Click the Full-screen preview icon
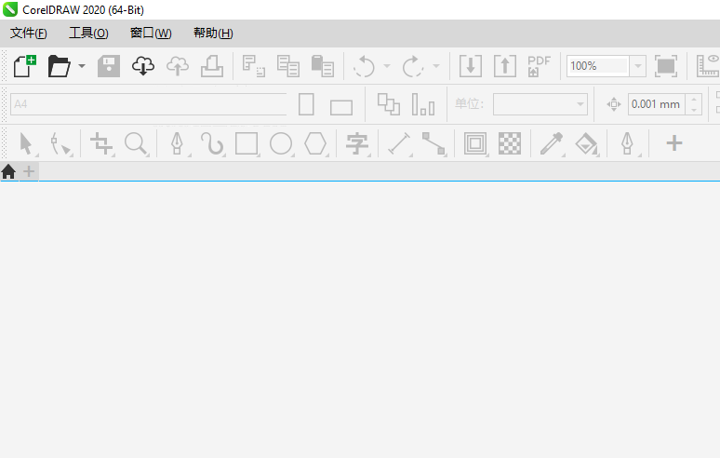The image size is (720, 458). pos(666,66)
